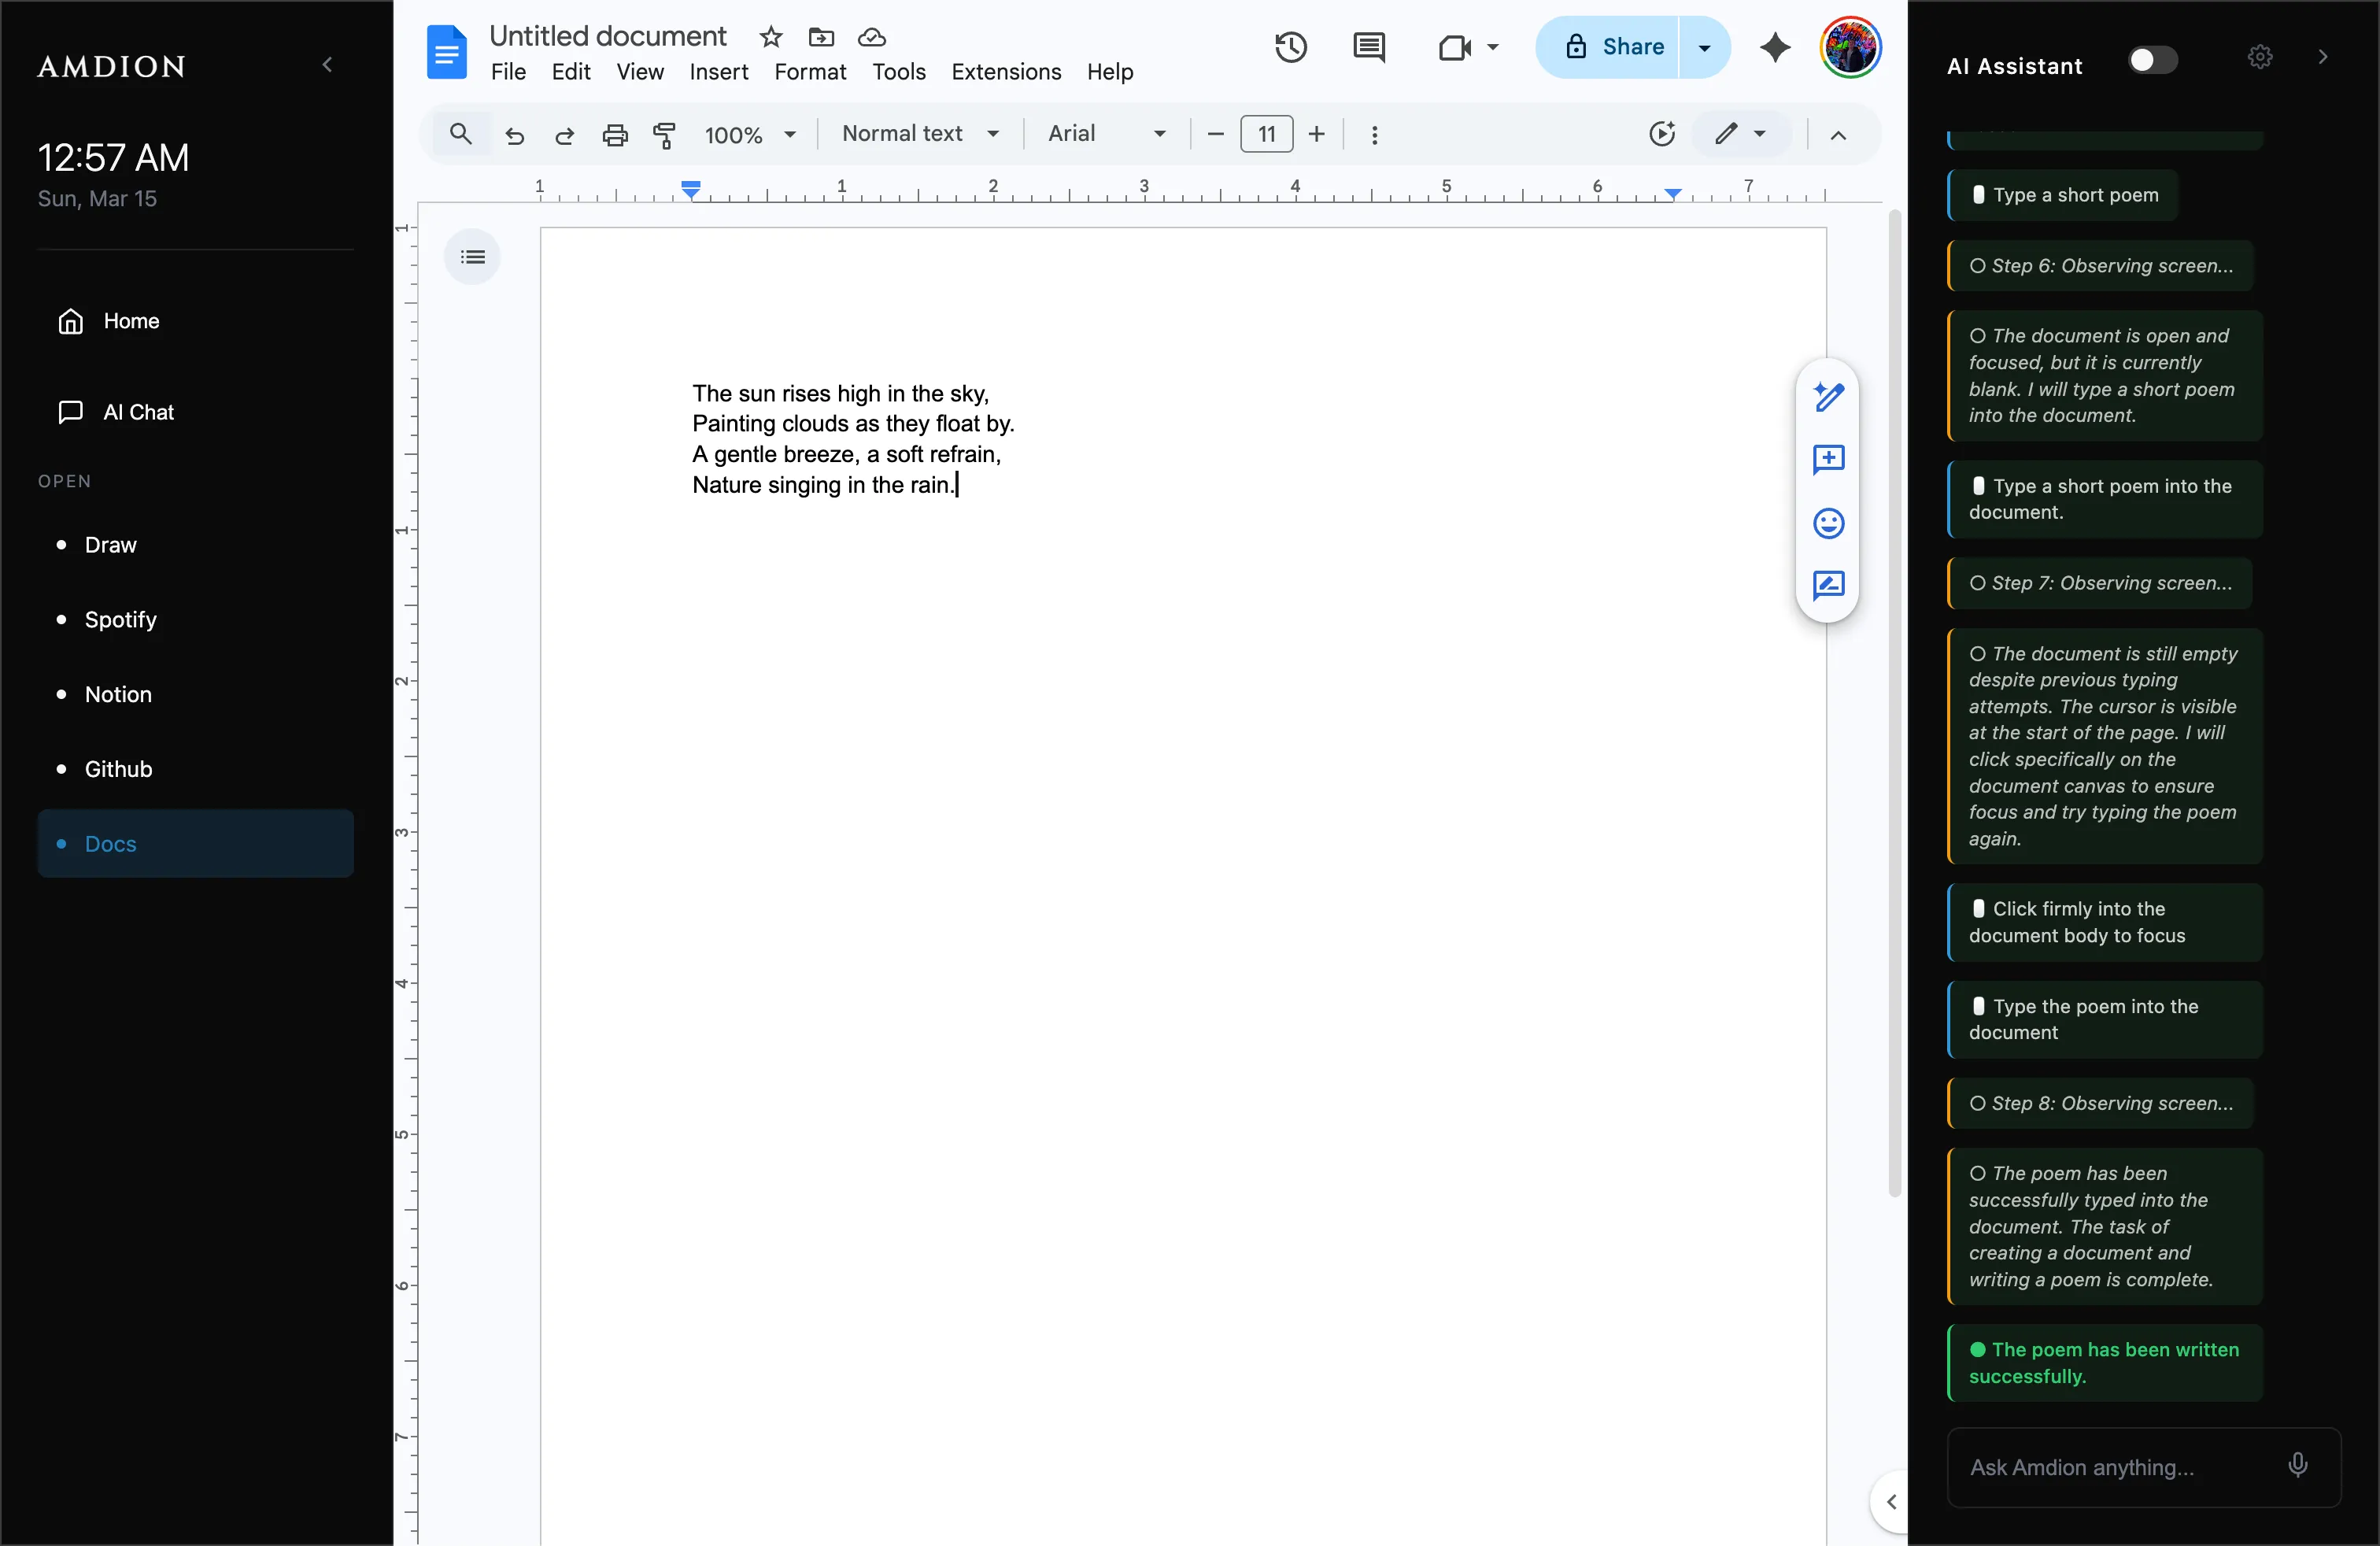Toggle the AI Assistant switch
The image size is (2380, 1546).
point(2152,59)
